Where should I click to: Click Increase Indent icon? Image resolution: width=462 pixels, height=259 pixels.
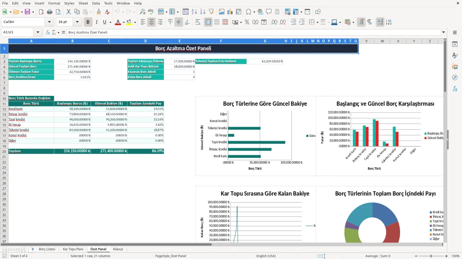[293, 22]
